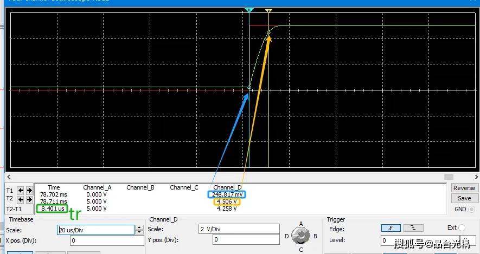Enable the Ext trigger radio button
The width and height of the screenshot is (480, 254).
click(462, 228)
